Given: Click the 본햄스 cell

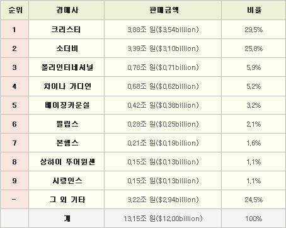Looking at the screenshot, I should (x=67, y=143).
